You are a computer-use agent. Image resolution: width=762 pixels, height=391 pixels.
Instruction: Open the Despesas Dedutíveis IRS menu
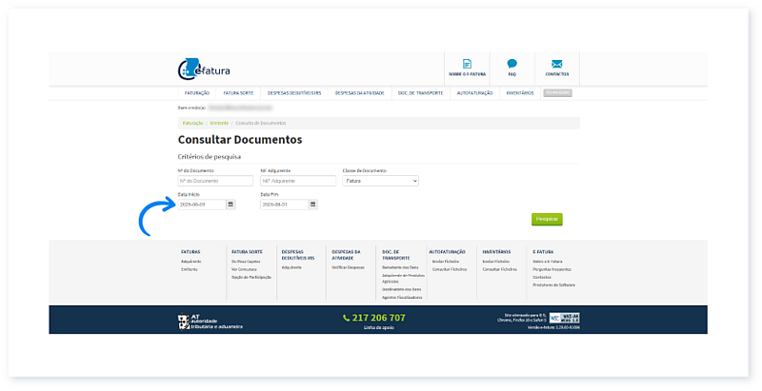pyautogui.click(x=294, y=93)
